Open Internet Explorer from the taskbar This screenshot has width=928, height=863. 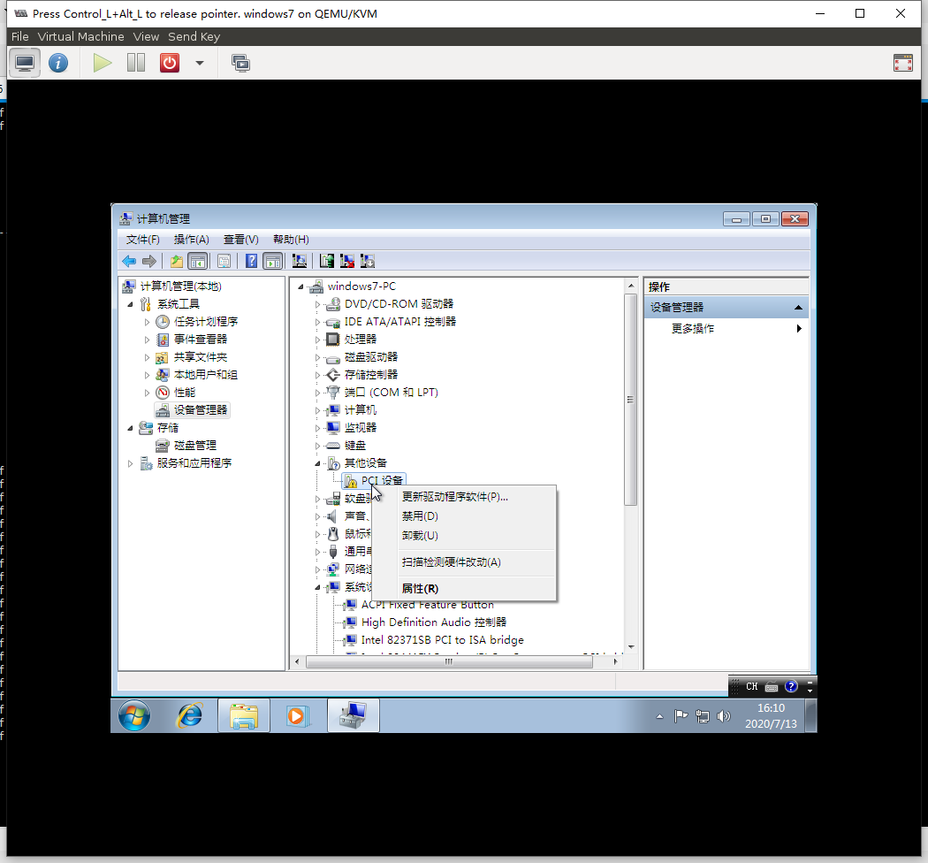pos(188,715)
